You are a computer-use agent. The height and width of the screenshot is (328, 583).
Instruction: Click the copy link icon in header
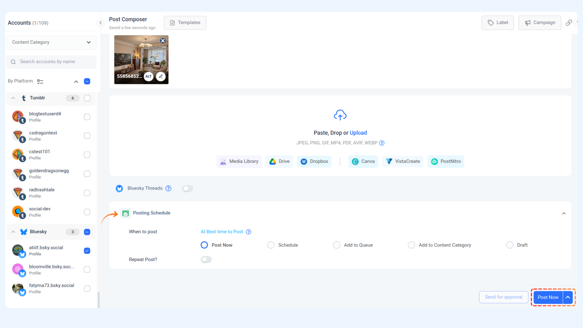tap(569, 23)
